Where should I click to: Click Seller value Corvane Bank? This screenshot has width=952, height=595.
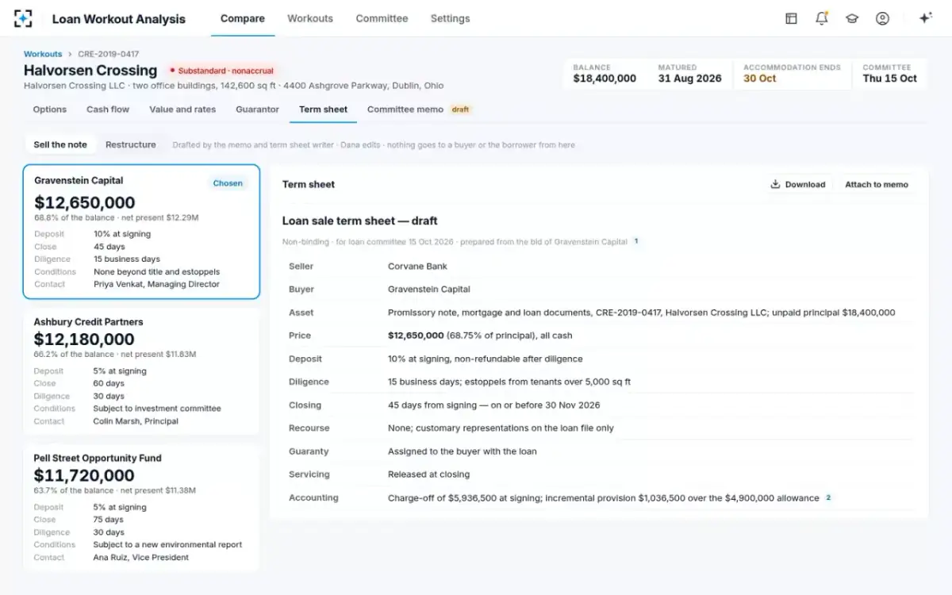(x=417, y=267)
